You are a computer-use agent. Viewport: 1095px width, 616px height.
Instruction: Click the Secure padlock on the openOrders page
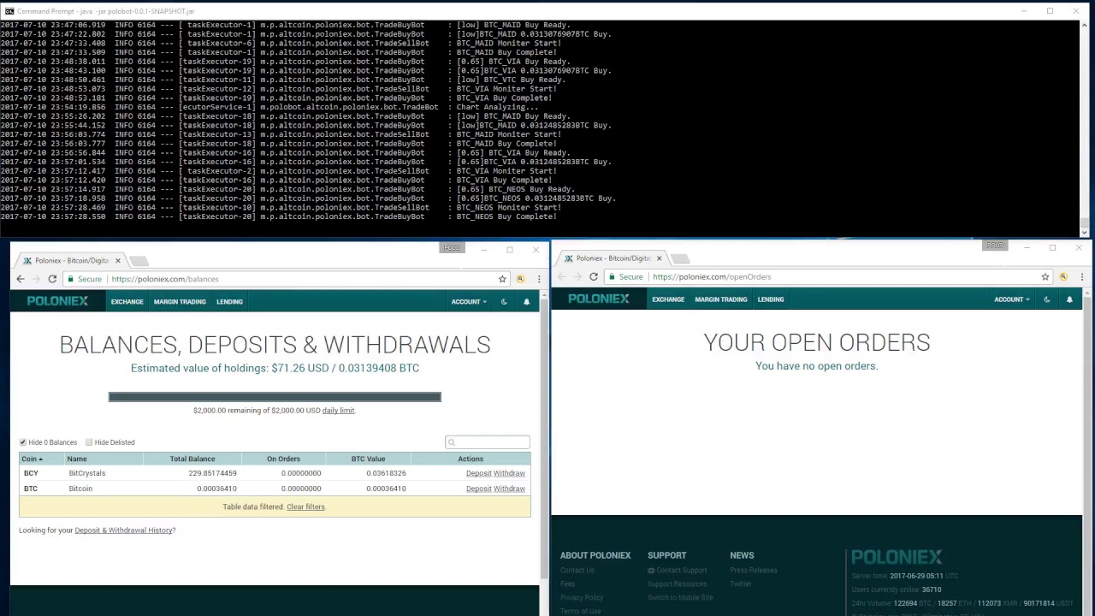[x=626, y=276]
